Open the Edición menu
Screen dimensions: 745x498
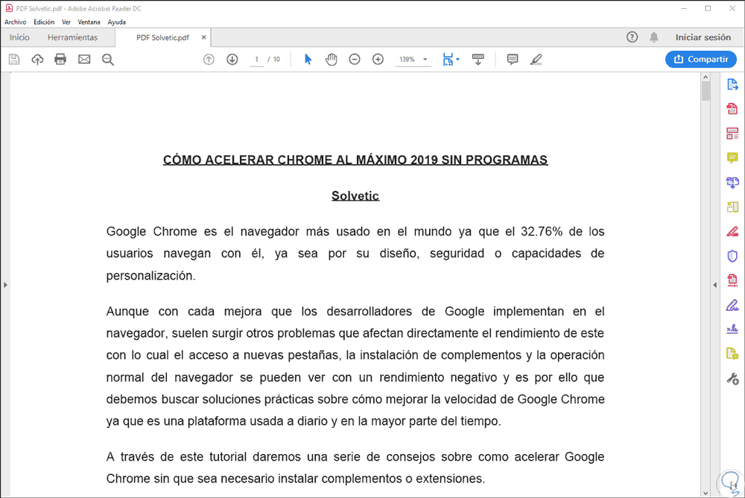(x=44, y=22)
